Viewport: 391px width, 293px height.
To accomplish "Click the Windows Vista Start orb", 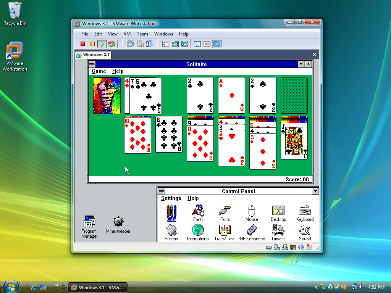I will click(x=11, y=287).
